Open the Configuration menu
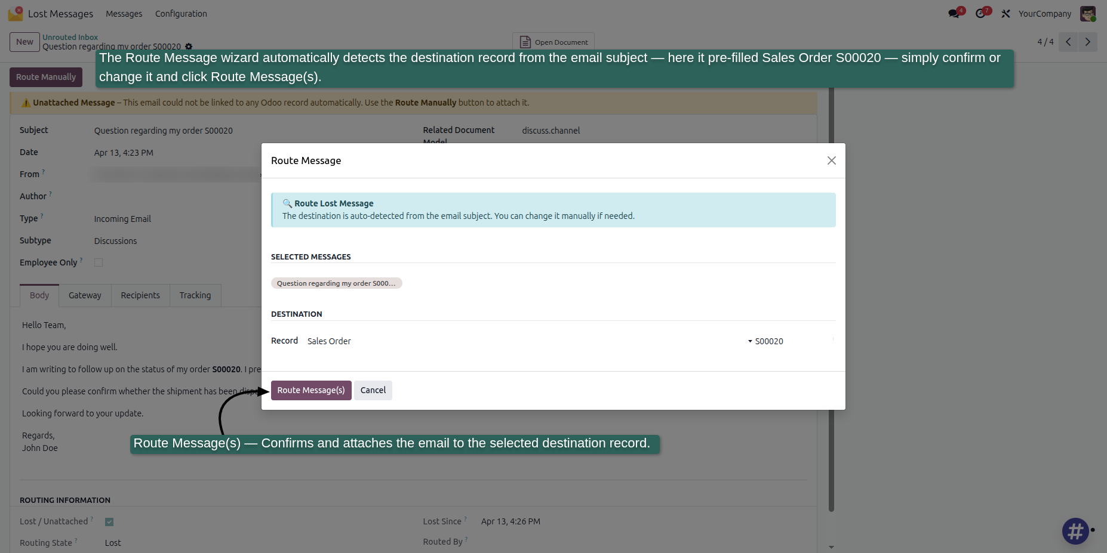 click(x=181, y=14)
